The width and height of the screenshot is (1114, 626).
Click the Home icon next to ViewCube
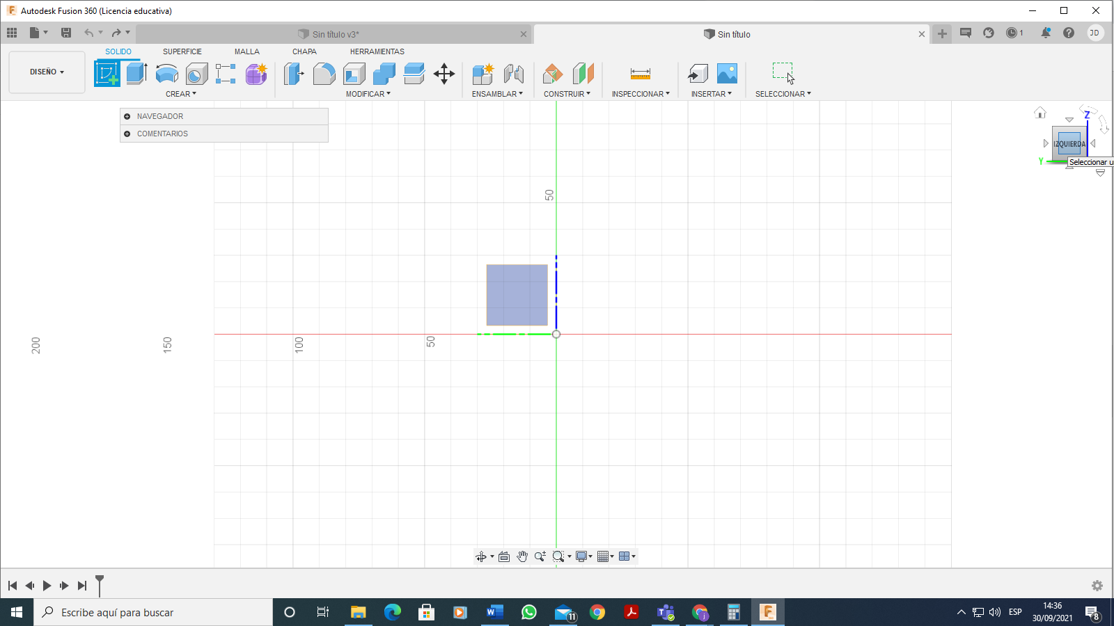pos(1041,112)
